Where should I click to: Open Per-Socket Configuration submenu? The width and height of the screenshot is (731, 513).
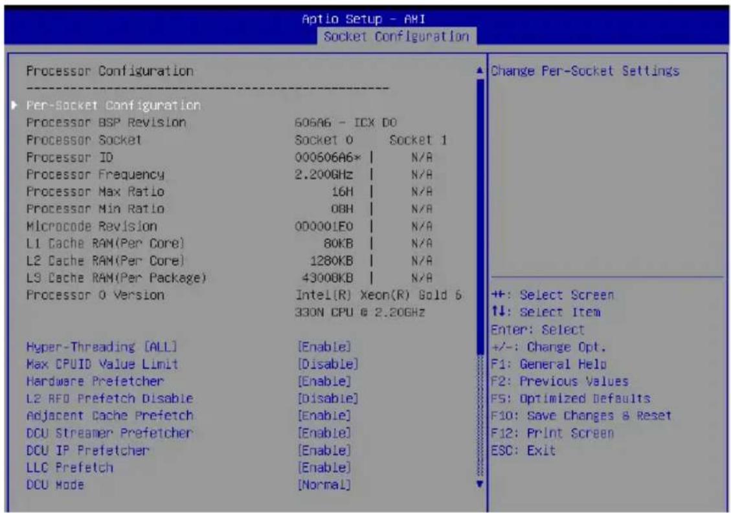(113, 105)
